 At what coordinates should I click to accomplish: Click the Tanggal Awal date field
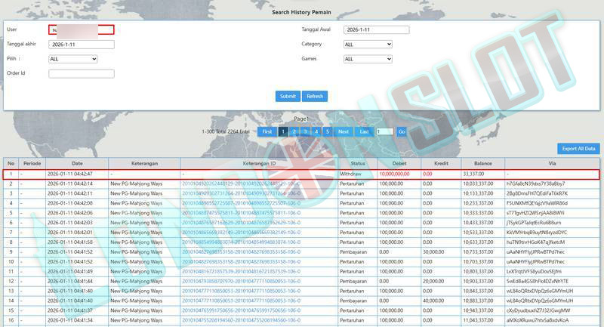click(x=376, y=30)
